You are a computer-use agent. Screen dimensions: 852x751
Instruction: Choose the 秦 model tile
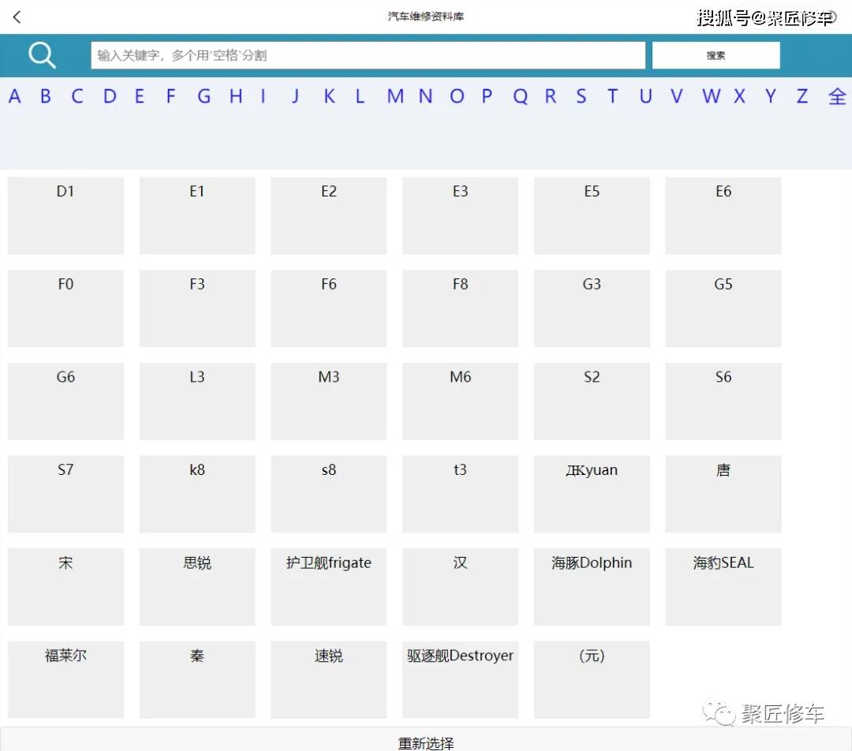click(x=197, y=680)
